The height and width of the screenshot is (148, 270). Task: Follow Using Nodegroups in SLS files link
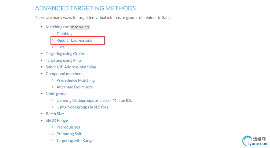82,107
